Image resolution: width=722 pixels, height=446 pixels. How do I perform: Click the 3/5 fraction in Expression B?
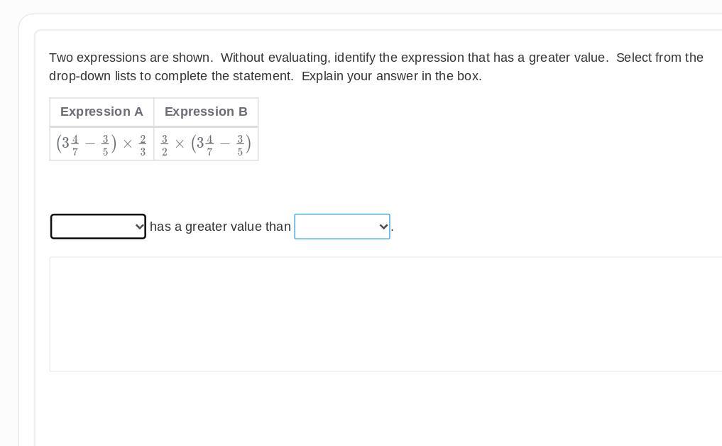(240, 144)
